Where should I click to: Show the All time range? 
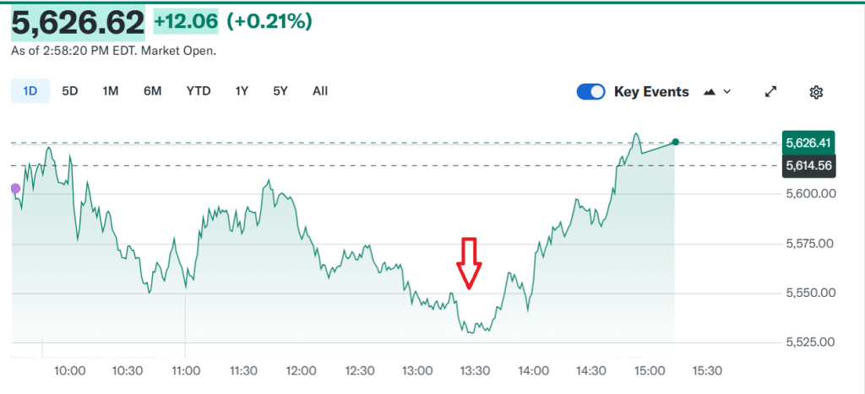(319, 91)
